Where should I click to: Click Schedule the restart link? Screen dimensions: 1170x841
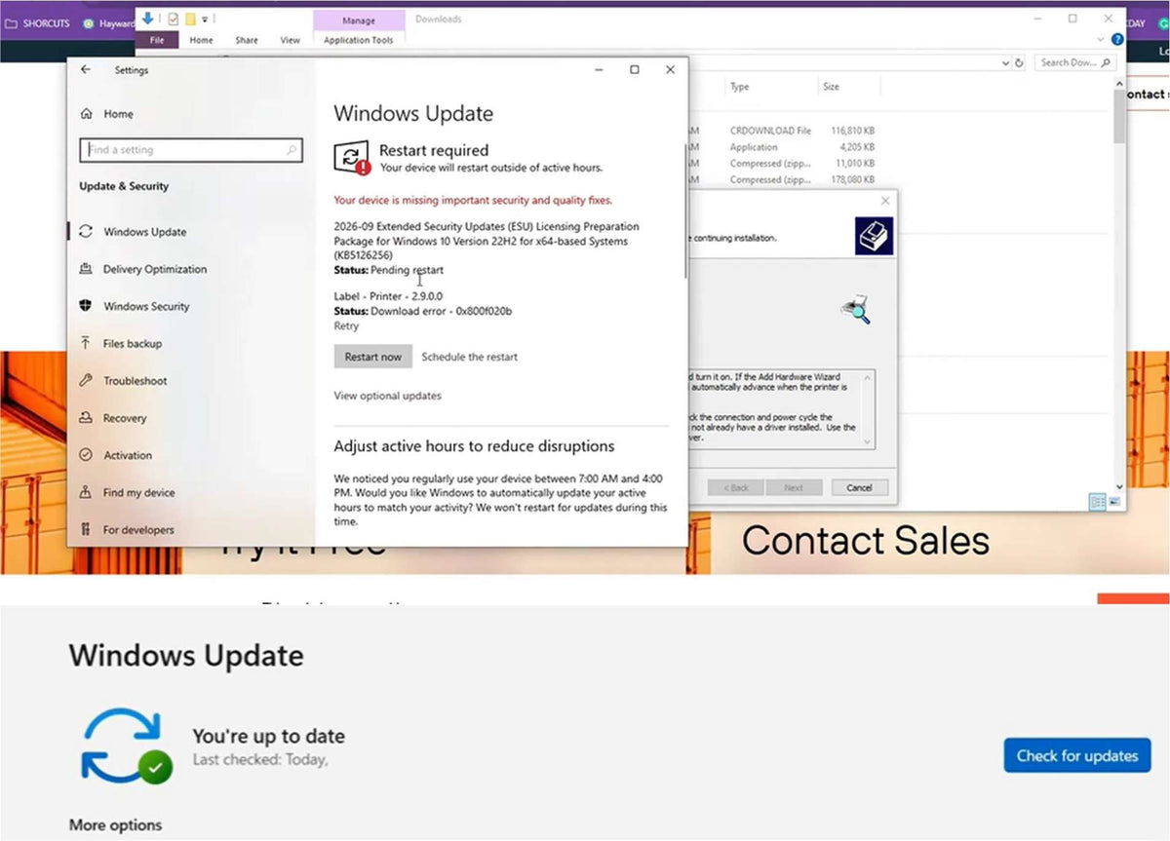[x=470, y=357]
